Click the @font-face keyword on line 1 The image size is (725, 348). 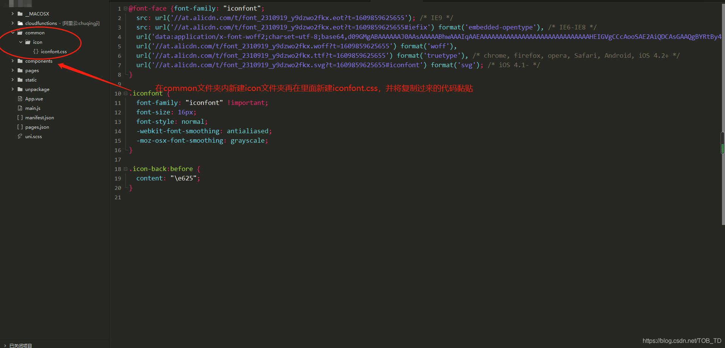point(148,9)
